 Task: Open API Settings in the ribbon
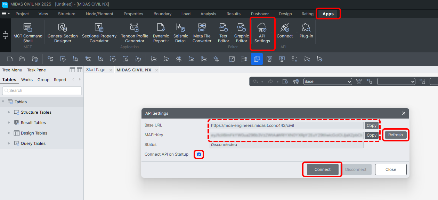pos(262,33)
